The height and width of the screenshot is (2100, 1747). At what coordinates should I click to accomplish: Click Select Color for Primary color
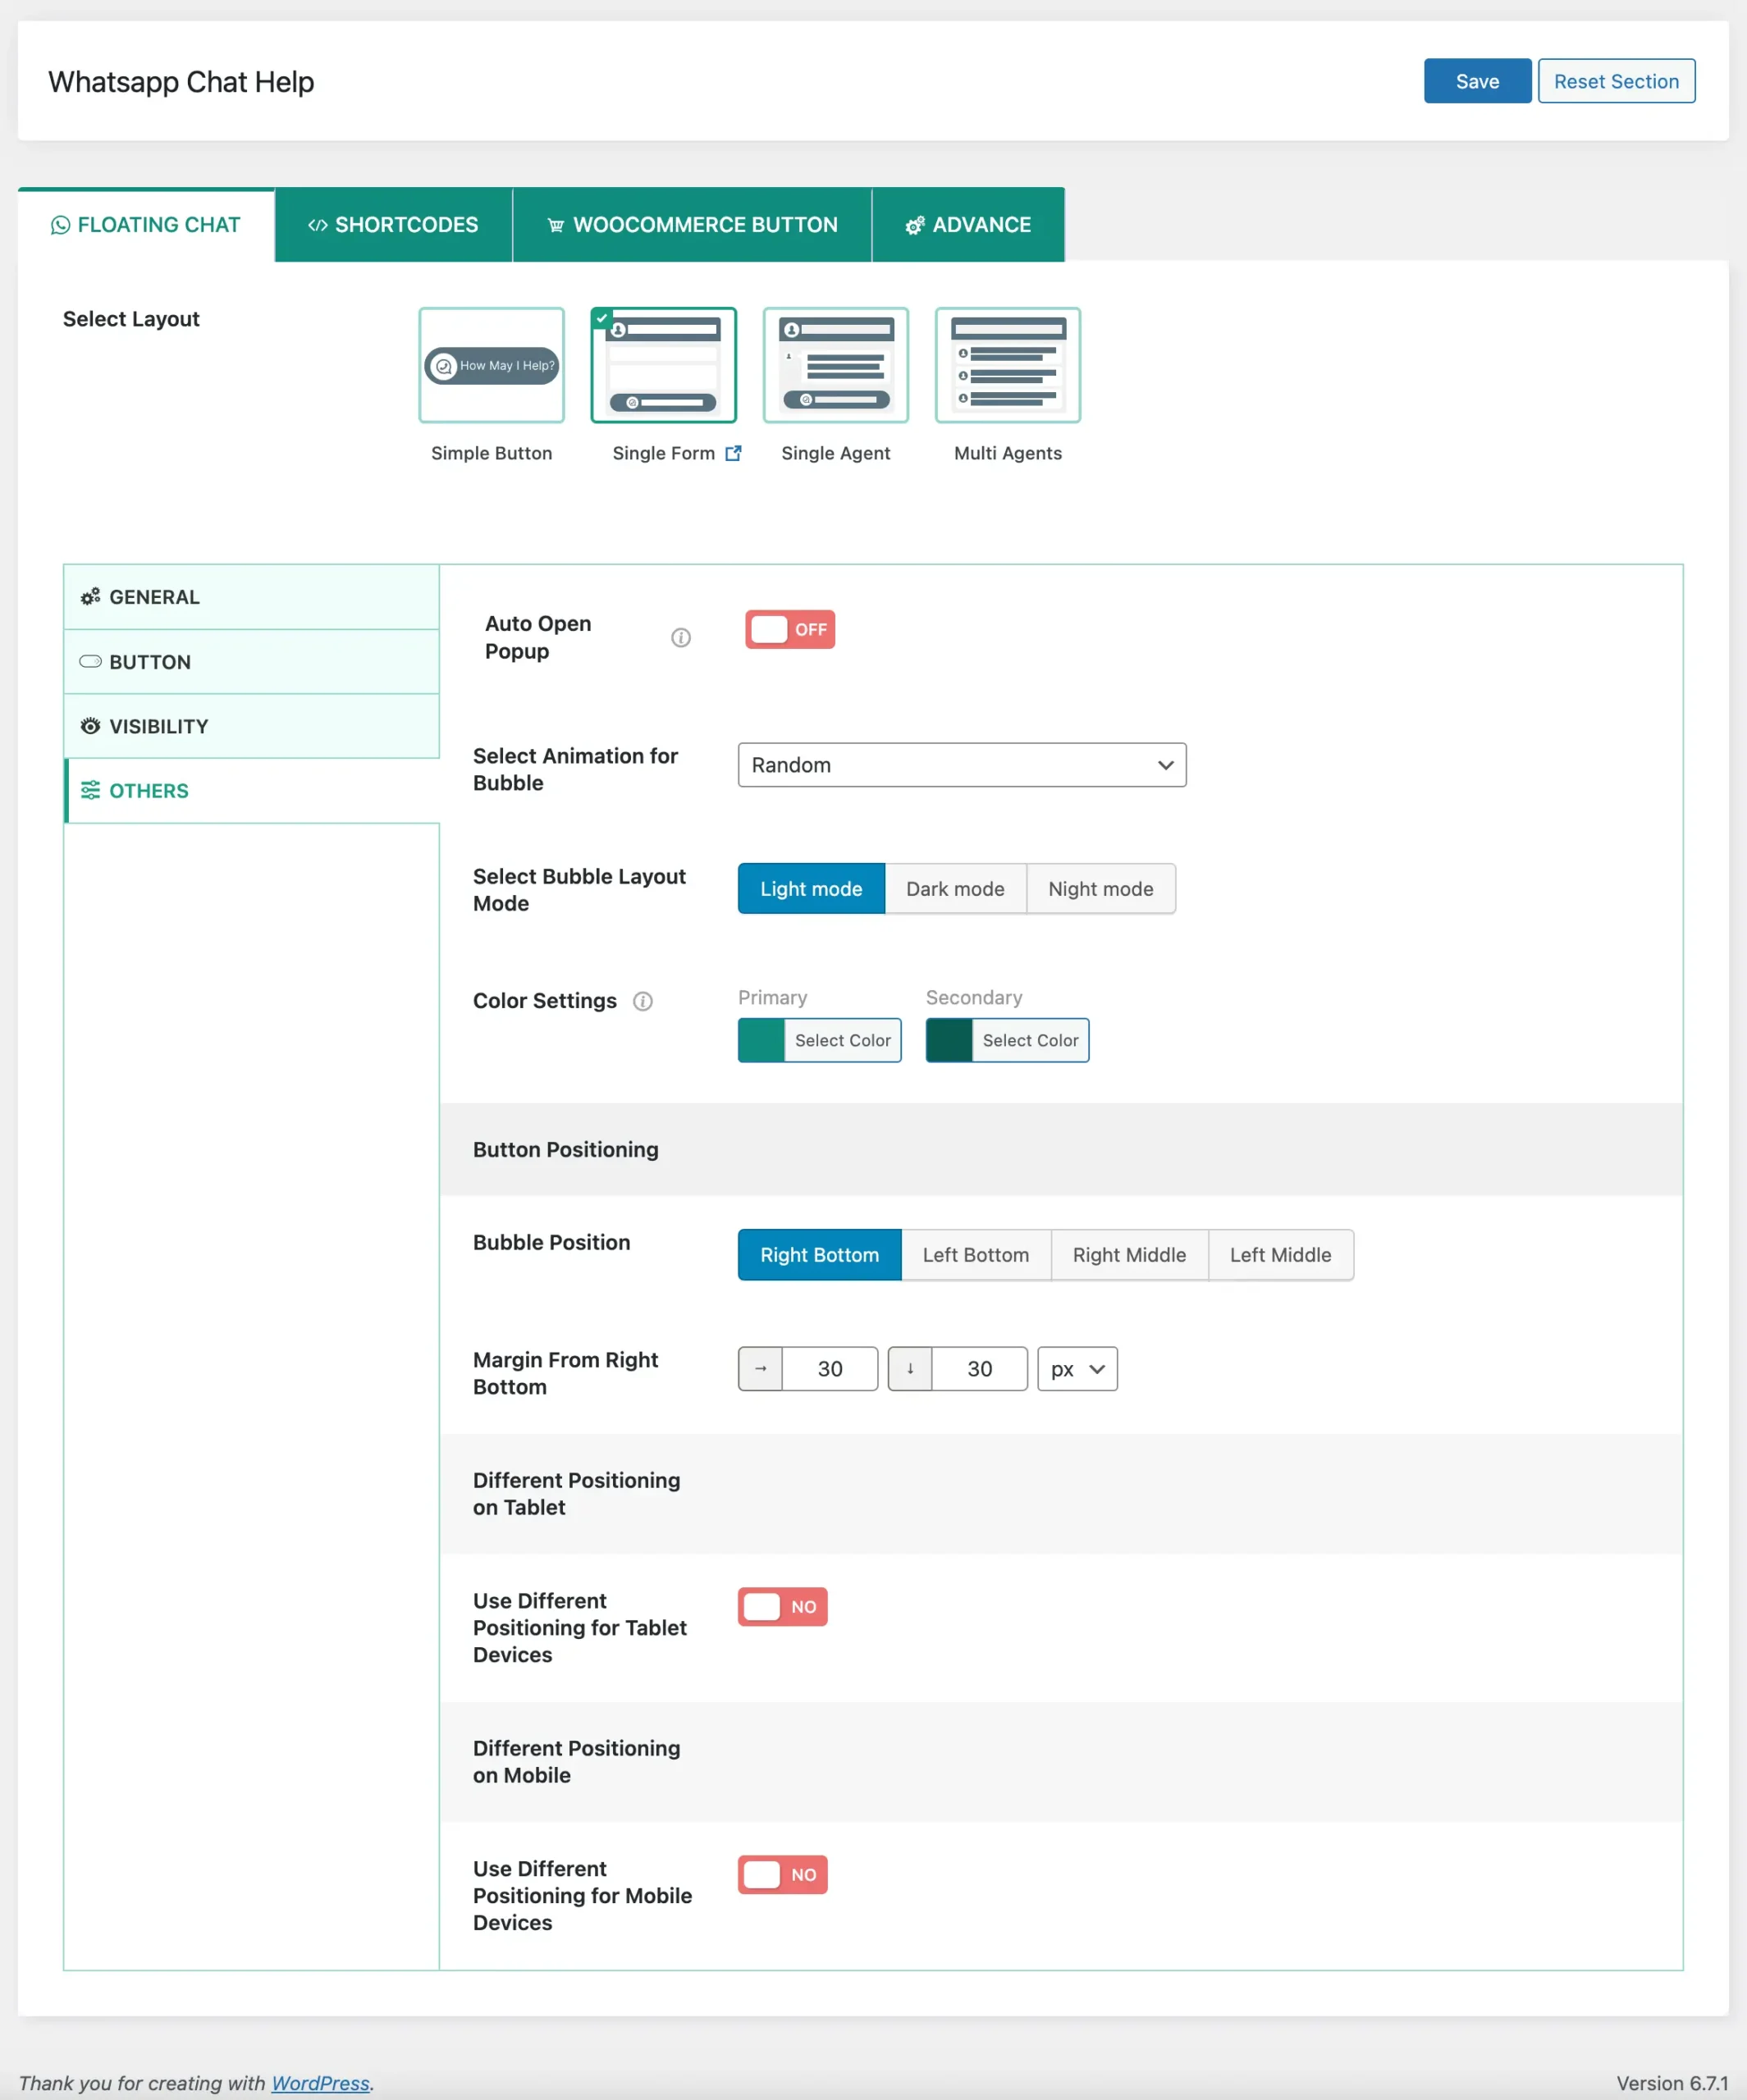[843, 1040]
